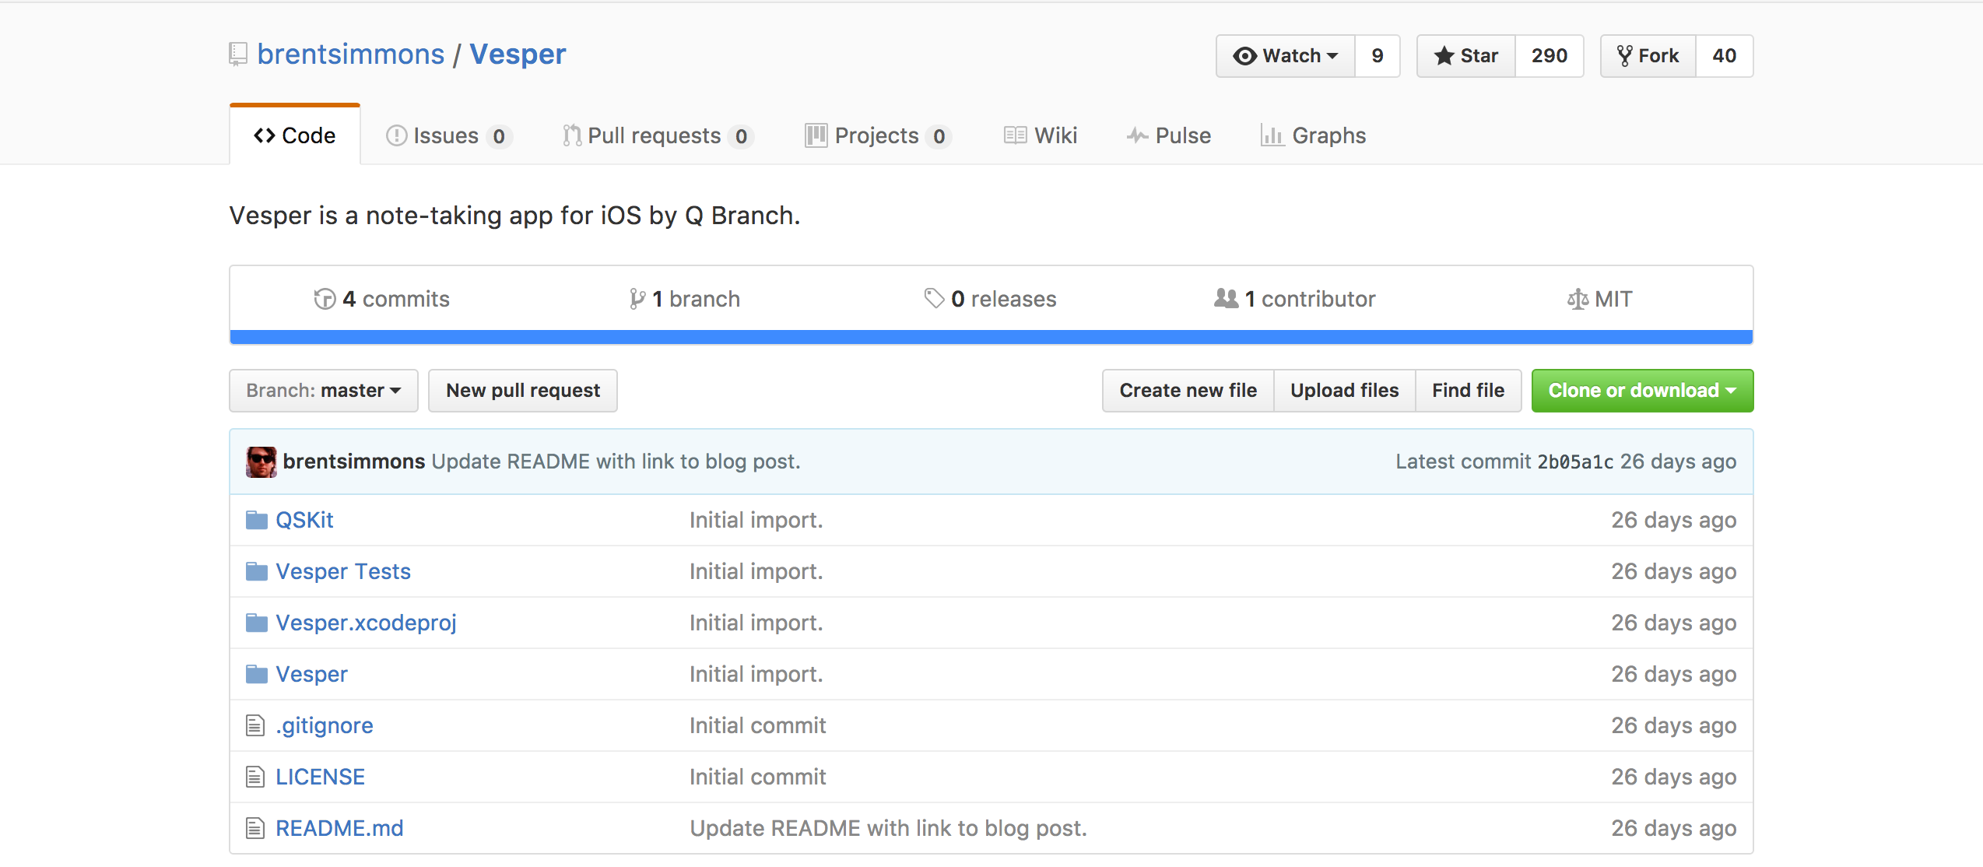Screen dimensions: 1983x867
Task: Star the Vesper repository
Action: tap(1466, 56)
